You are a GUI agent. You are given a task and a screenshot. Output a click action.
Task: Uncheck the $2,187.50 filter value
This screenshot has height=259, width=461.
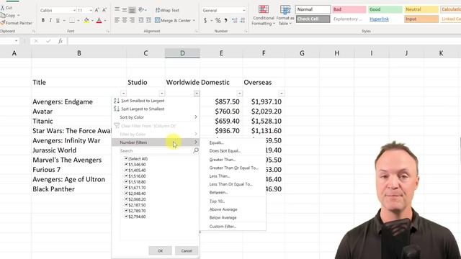click(x=126, y=204)
